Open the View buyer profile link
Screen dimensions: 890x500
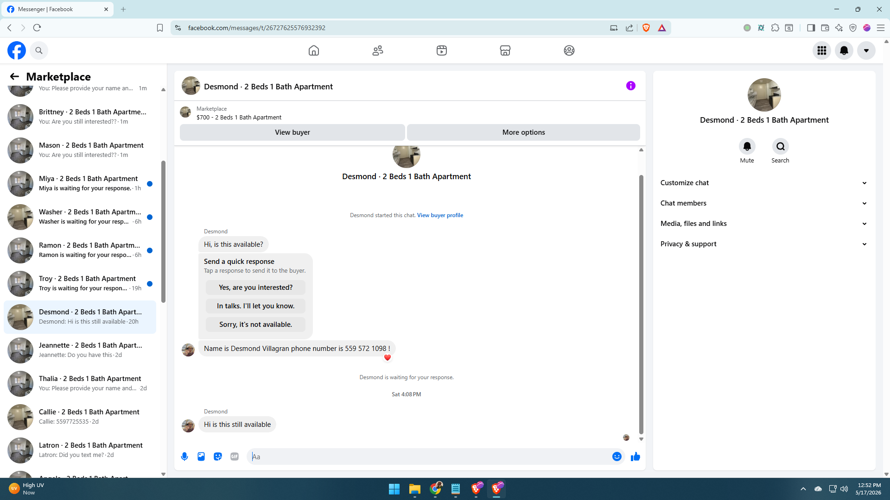(x=440, y=215)
